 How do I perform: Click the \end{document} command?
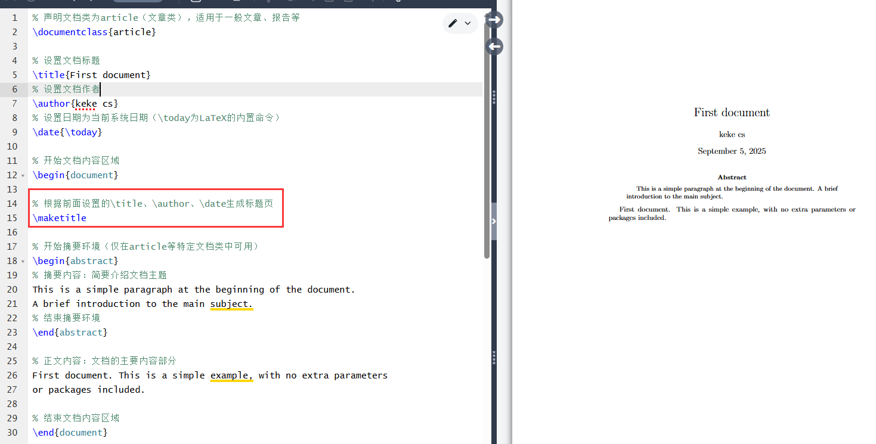[x=70, y=433]
